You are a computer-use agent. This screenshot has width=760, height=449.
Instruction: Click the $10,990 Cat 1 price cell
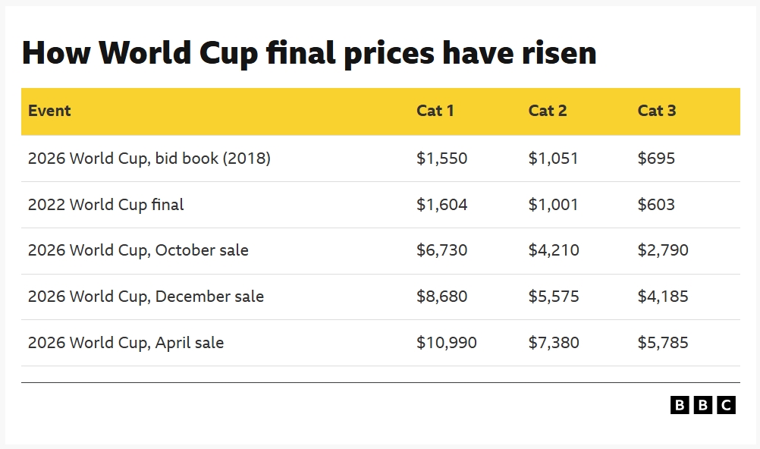click(x=447, y=343)
